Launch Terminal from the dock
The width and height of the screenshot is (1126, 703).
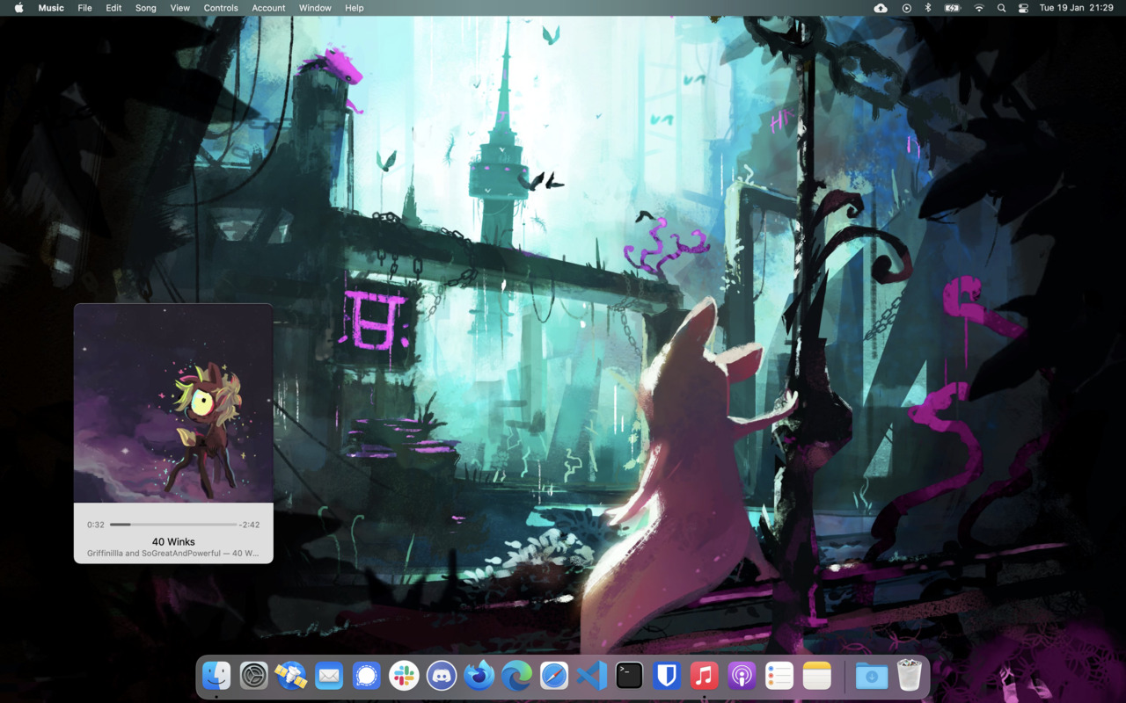629,676
